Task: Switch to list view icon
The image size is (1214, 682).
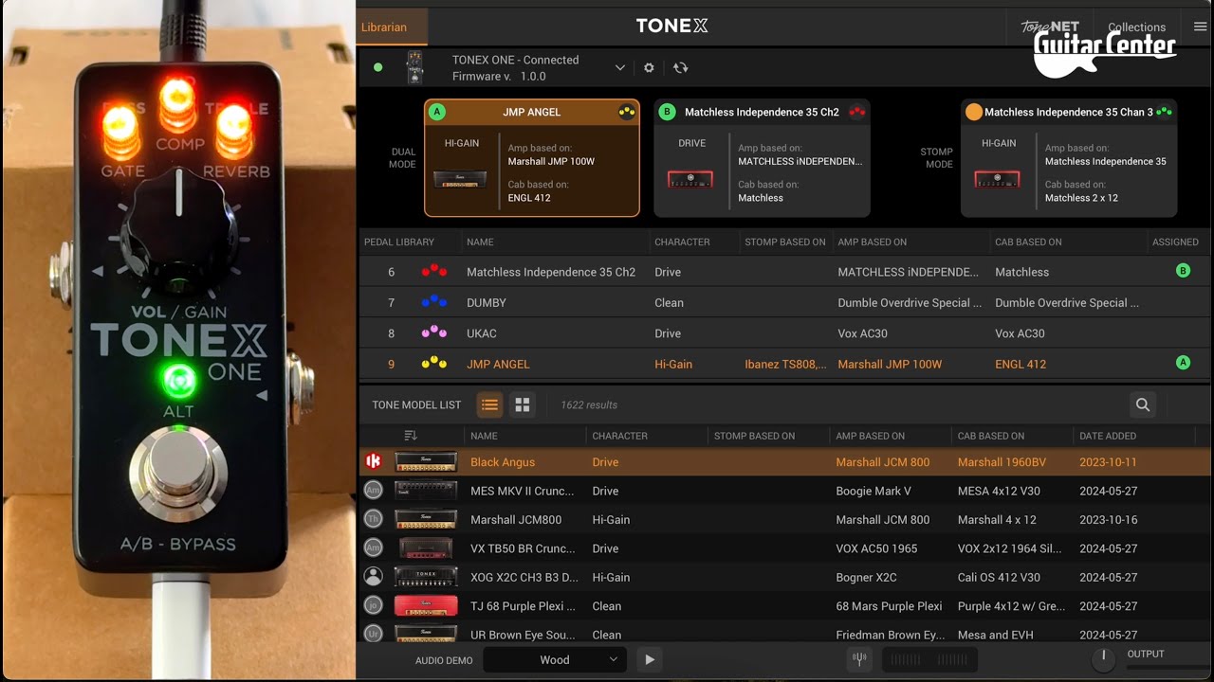Action: [x=489, y=404]
